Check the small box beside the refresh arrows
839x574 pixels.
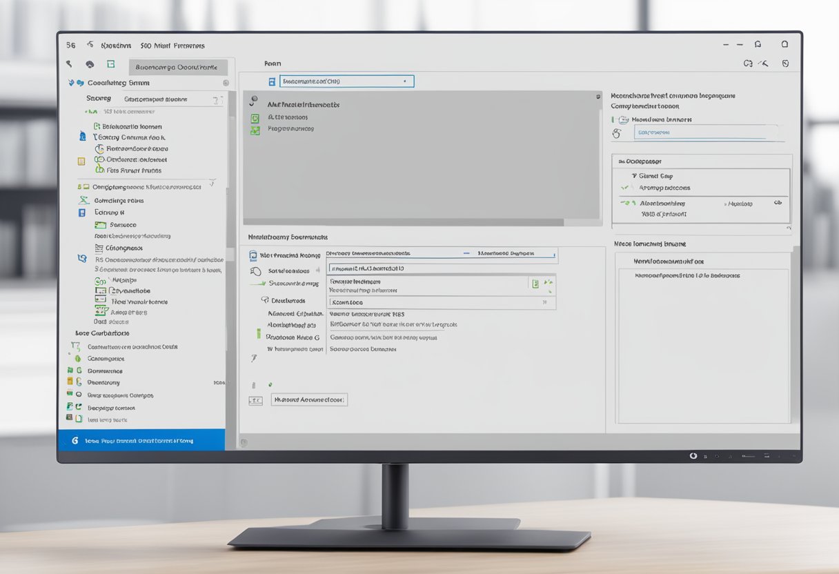pos(535,283)
